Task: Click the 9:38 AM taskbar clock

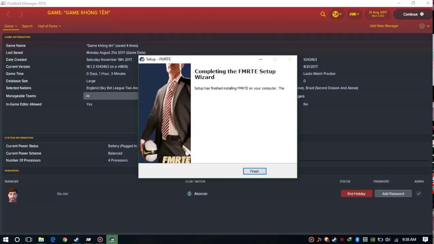Action: click(x=409, y=240)
